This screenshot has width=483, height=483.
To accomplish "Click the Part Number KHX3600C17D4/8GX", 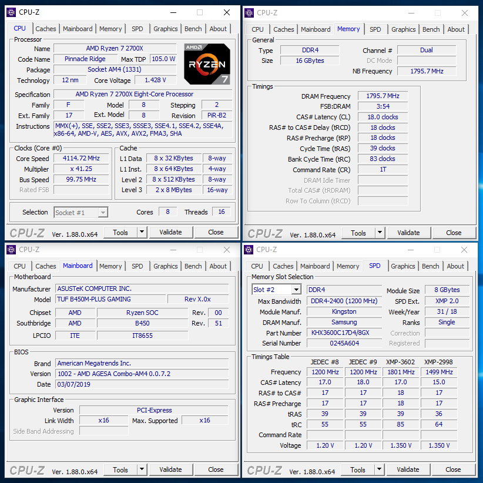I will tap(344, 333).
